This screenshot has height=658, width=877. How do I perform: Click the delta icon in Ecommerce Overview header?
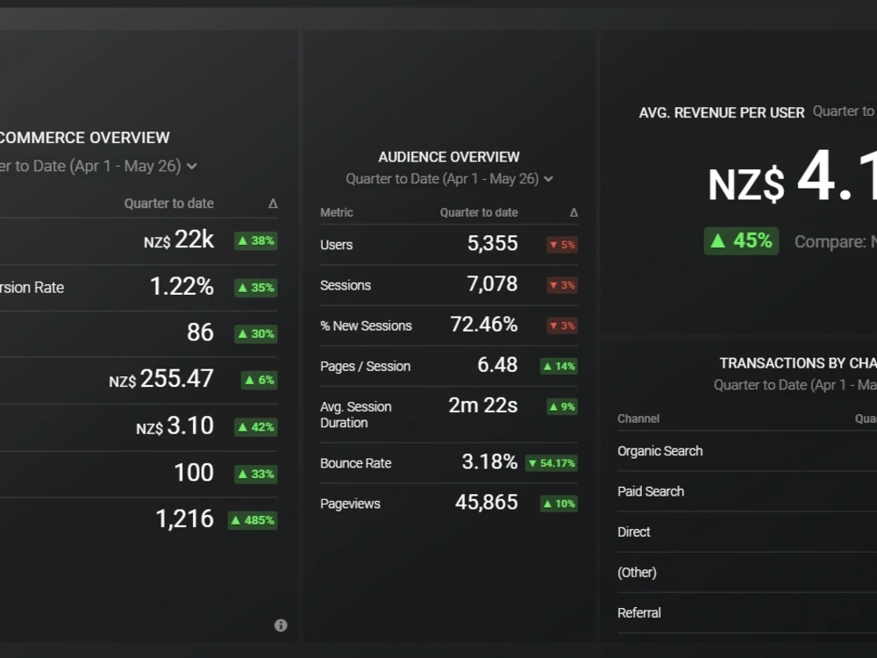coord(273,204)
